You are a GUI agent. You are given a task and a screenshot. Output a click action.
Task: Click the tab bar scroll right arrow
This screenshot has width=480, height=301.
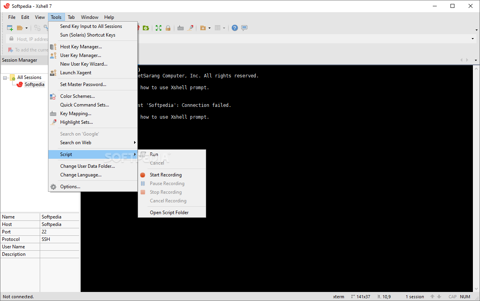click(467, 60)
